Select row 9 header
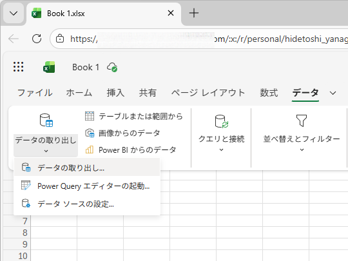348x261 pixels. tap(17, 244)
